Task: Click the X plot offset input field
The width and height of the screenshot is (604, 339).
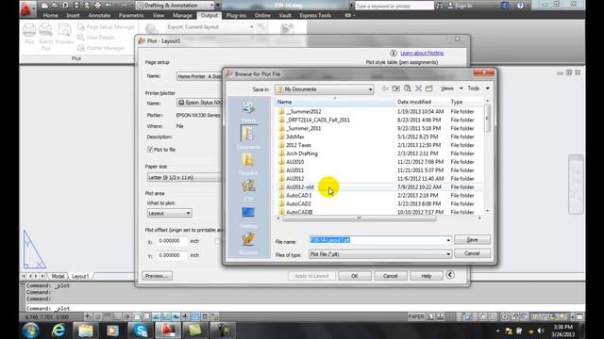Action: [172, 241]
